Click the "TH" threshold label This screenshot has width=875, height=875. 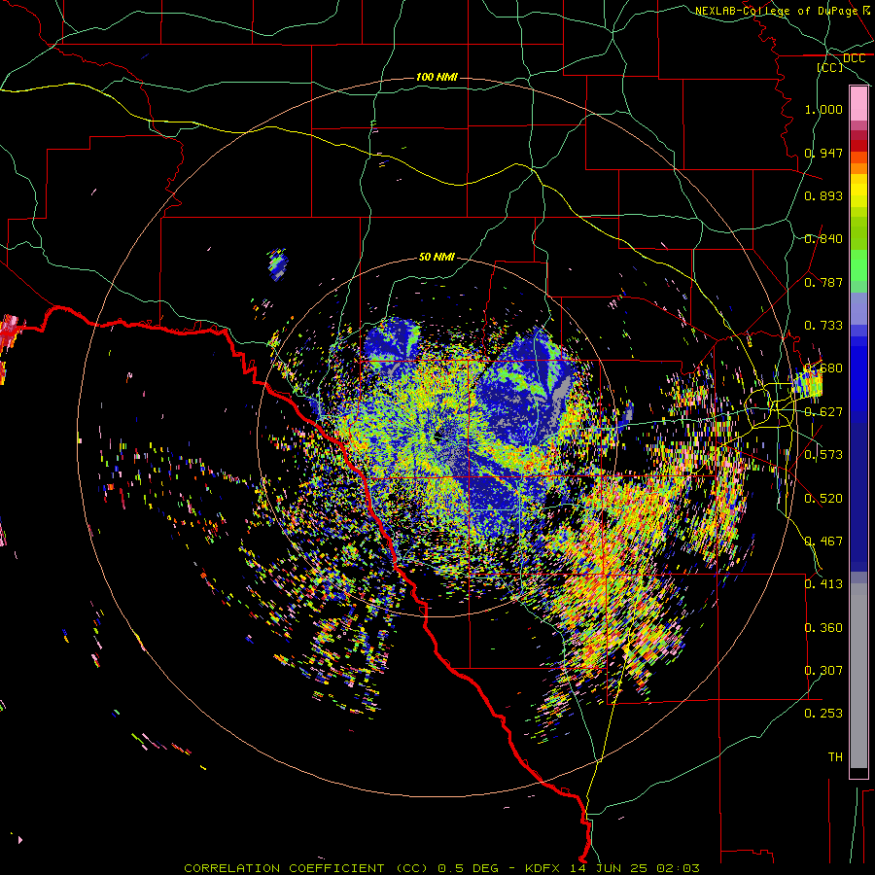pyautogui.click(x=835, y=757)
